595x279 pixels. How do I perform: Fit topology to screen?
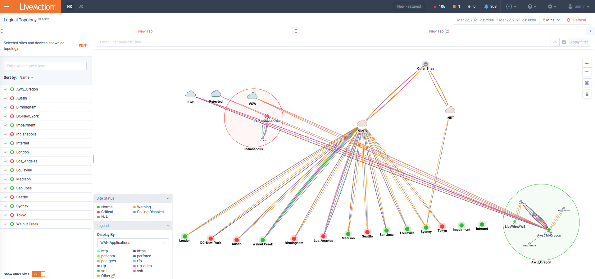pos(587,83)
